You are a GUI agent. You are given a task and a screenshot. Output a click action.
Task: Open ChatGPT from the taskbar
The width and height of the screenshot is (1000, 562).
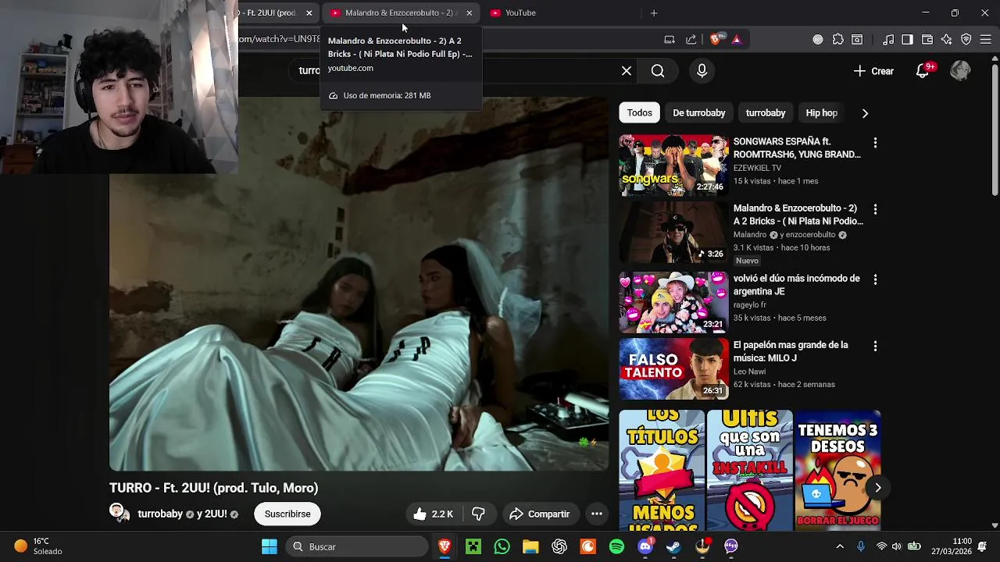click(559, 546)
